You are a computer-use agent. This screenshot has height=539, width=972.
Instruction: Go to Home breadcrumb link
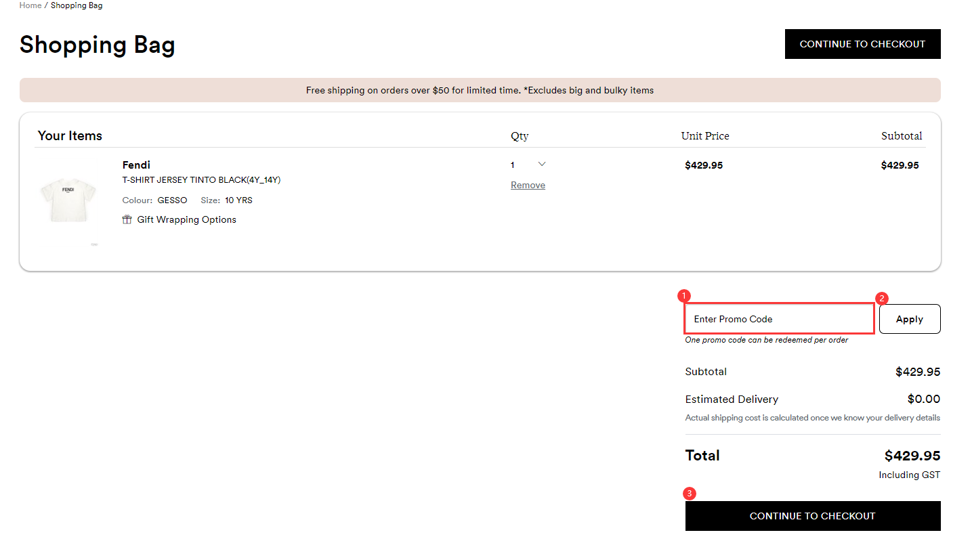pos(30,5)
